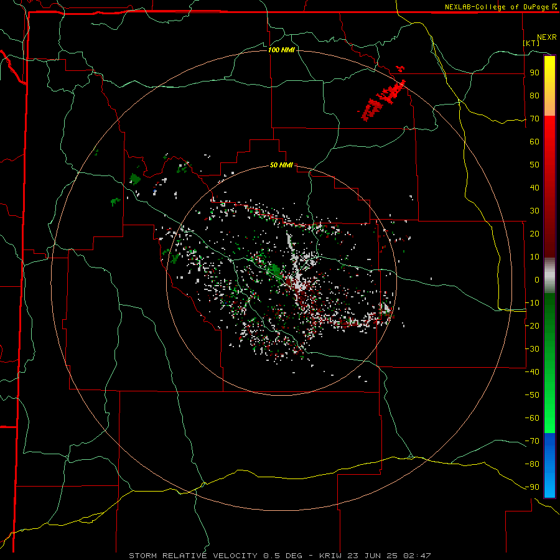
Task: Click the positive 80 scale label
Action: 534,96
